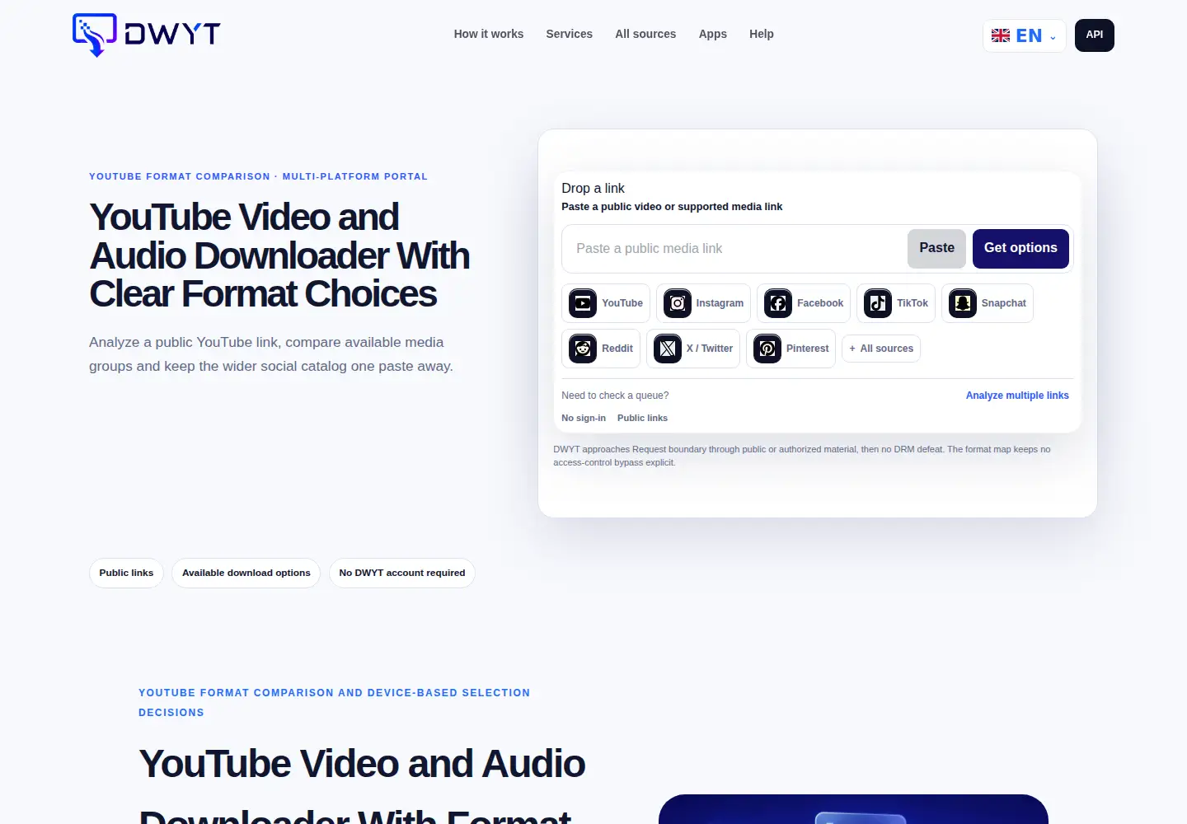
Task: Click the UK flag language icon
Action: [1001, 35]
